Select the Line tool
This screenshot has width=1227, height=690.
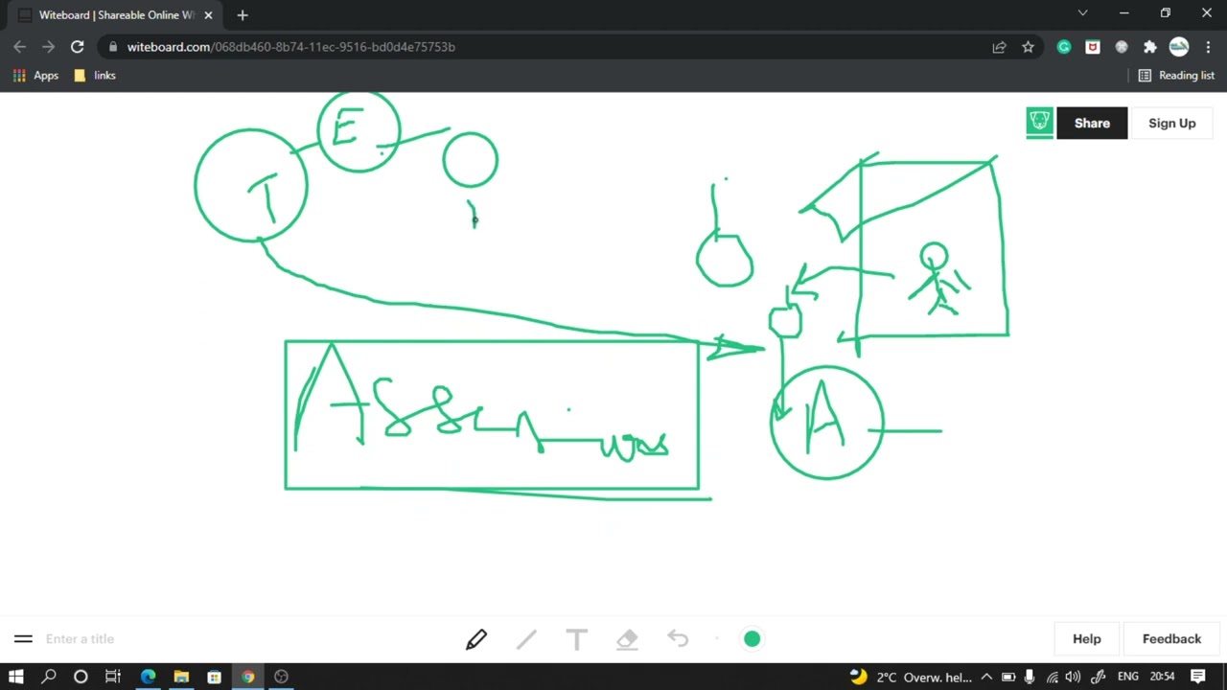526,639
